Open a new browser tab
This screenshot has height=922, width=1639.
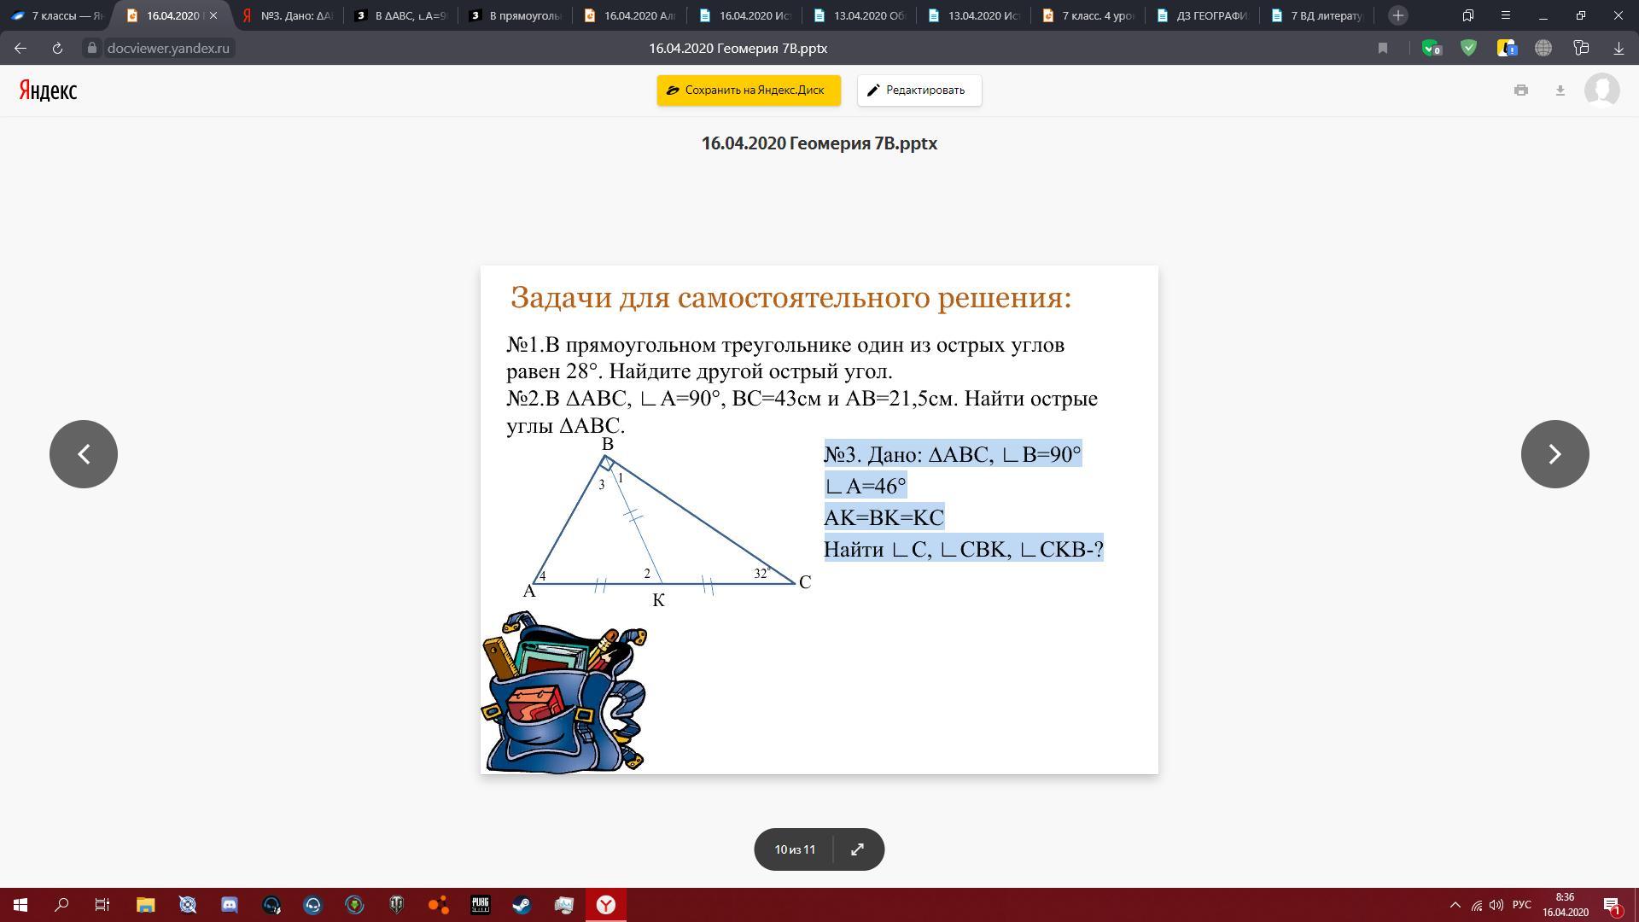[x=1397, y=15]
